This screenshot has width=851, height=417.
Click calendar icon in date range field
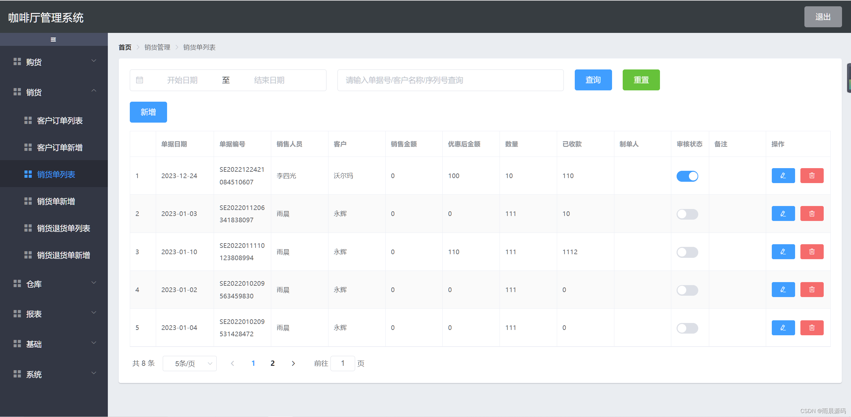click(139, 80)
